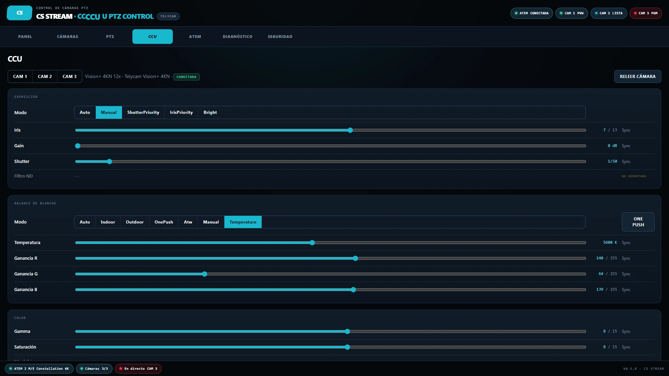Click the CS Stream logo icon
669x376 pixels.
click(x=20, y=13)
